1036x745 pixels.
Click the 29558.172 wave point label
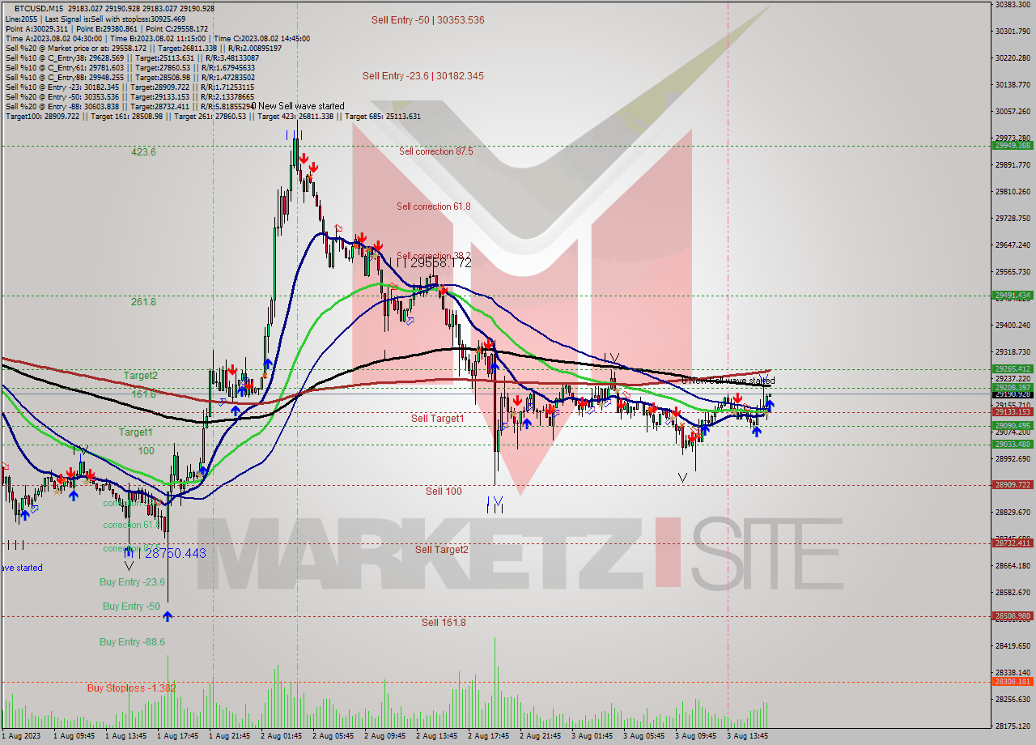point(441,262)
